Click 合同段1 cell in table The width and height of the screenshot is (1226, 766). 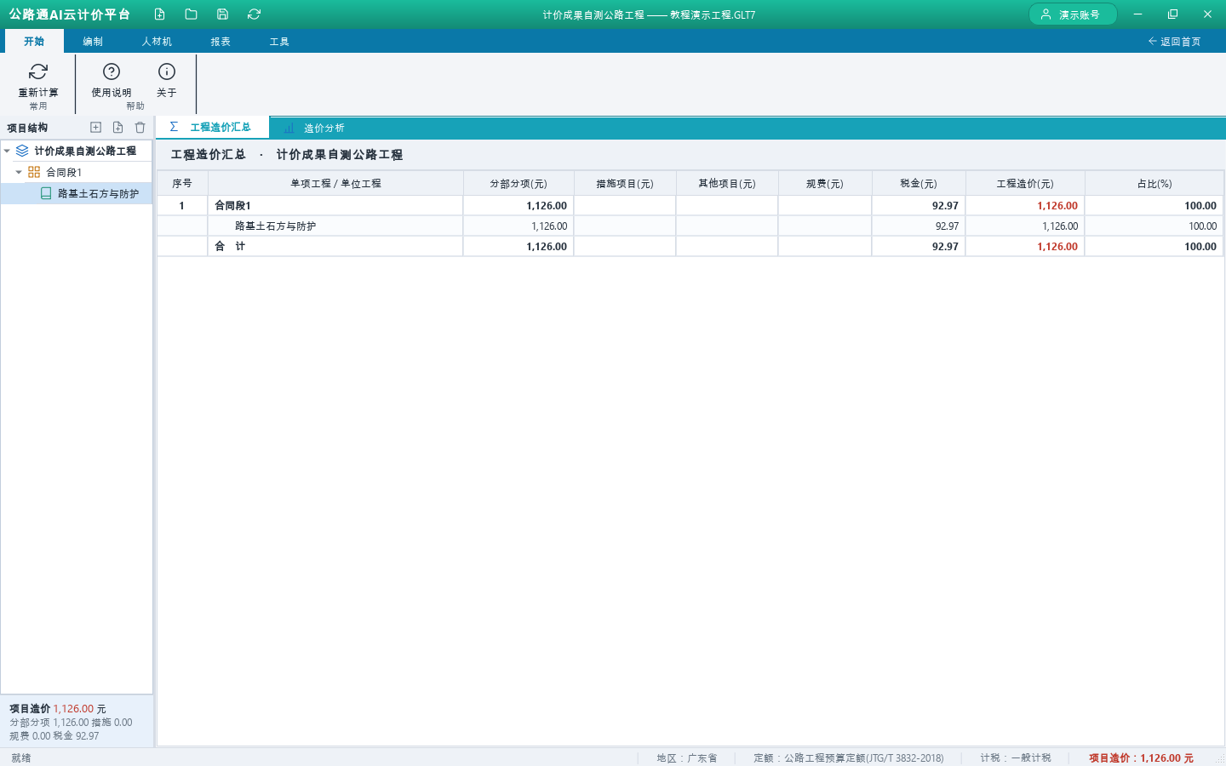click(x=335, y=205)
